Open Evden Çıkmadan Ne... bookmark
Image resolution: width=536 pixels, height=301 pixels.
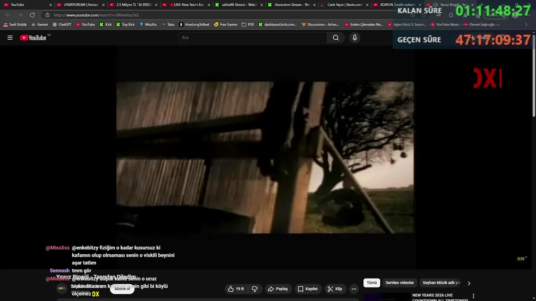point(364,25)
